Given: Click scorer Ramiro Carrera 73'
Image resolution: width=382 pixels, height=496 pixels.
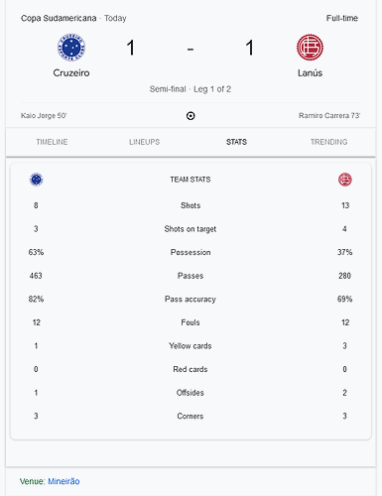Looking at the screenshot, I should pos(329,115).
